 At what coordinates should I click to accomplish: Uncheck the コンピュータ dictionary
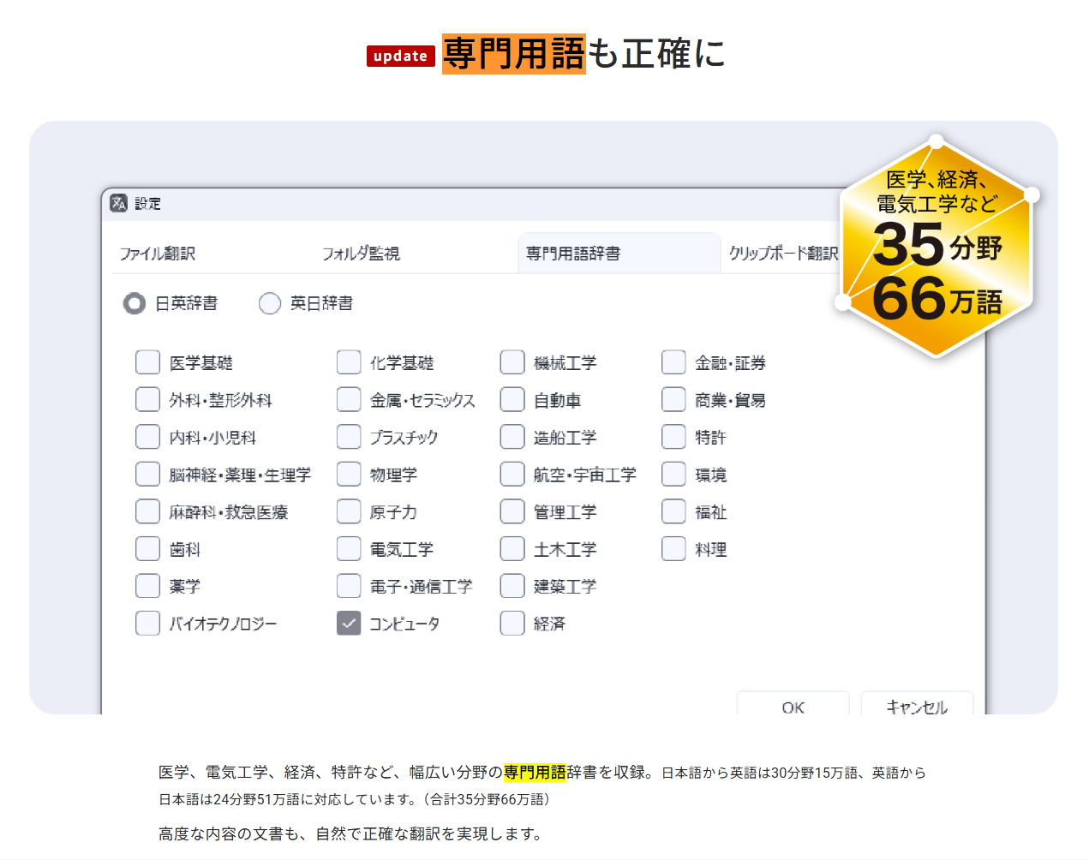point(349,623)
